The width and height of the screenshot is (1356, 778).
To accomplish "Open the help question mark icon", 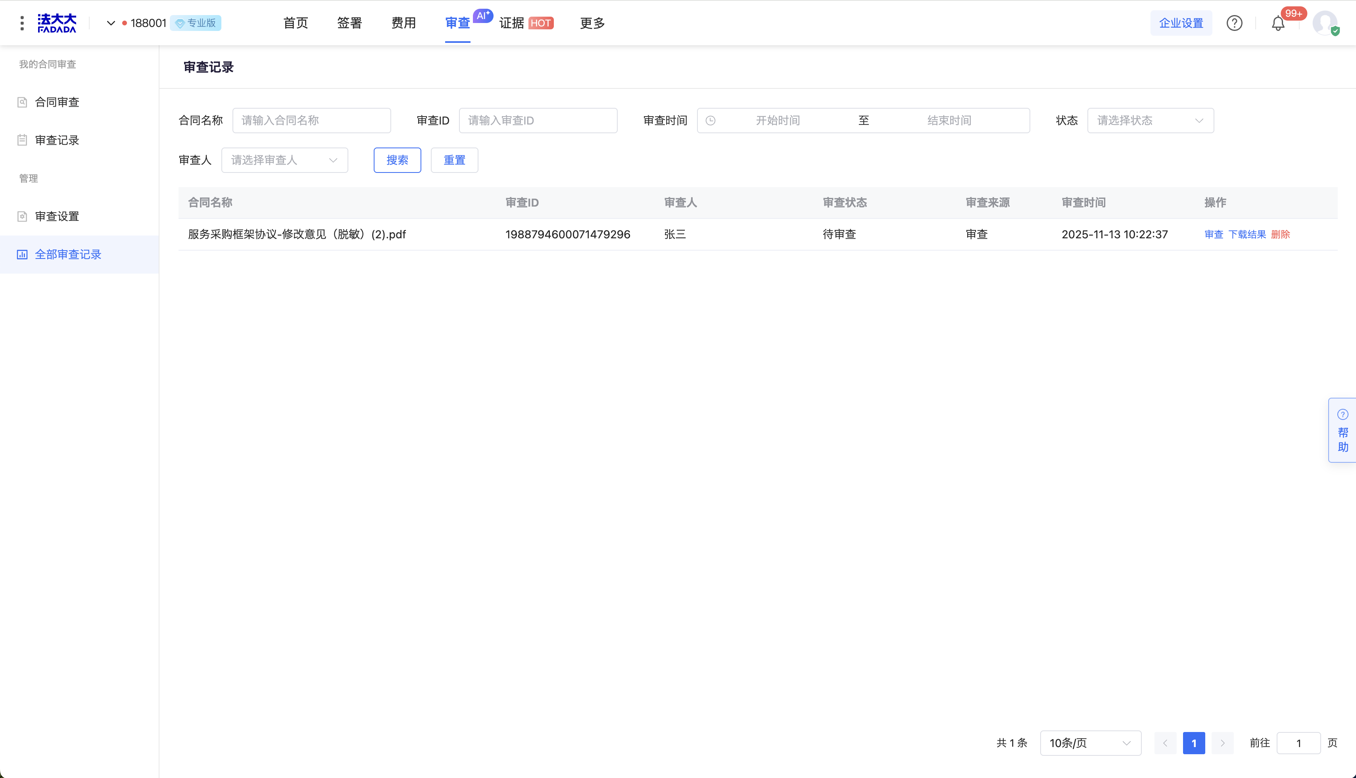I will click(x=1234, y=23).
